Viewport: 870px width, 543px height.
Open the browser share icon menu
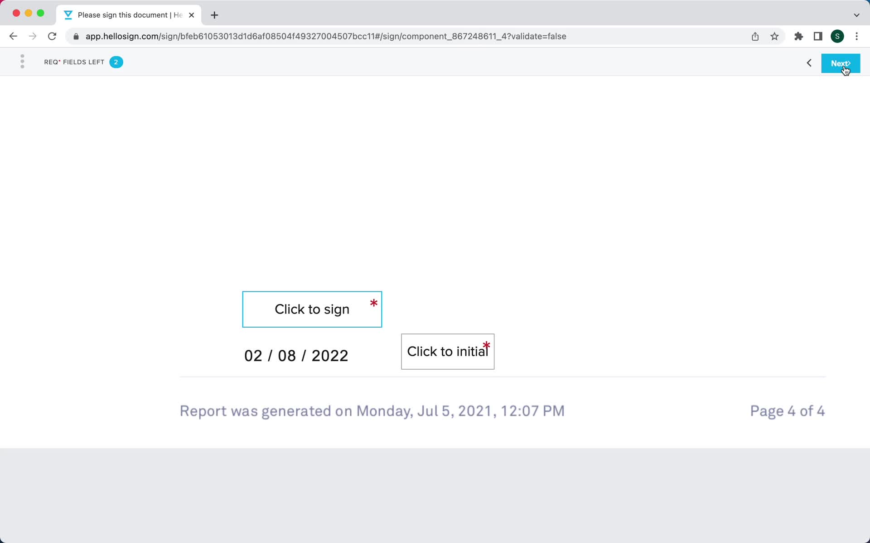click(755, 36)
